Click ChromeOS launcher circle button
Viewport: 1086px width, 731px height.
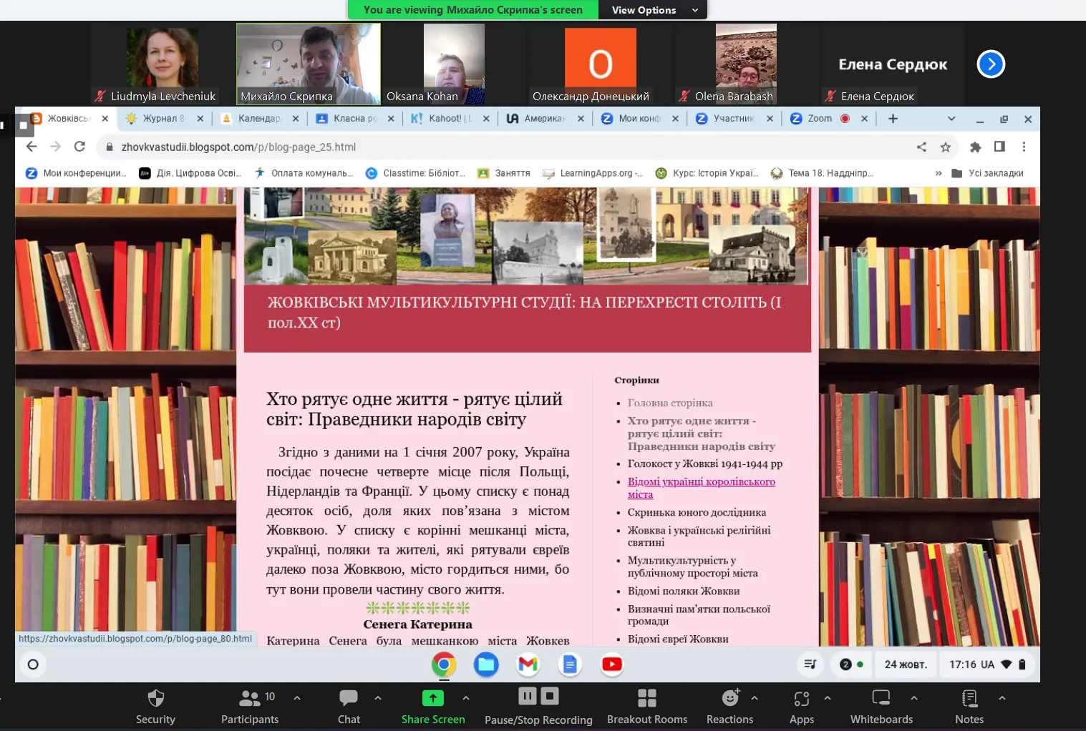33,664
